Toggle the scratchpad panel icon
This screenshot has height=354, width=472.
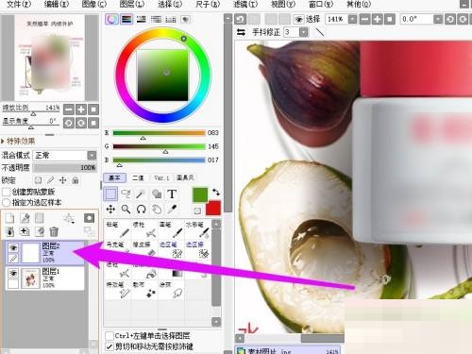tap(185, 19)
